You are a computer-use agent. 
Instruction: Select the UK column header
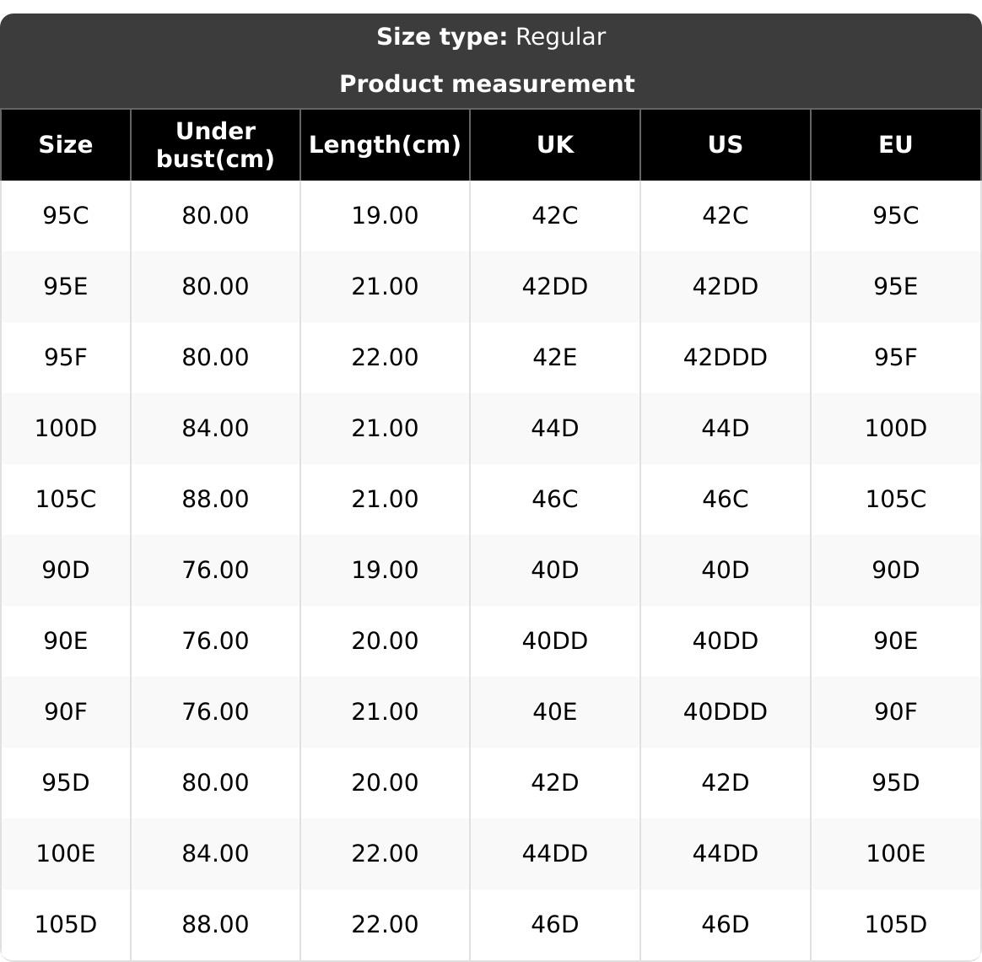(x=555, y=144)
